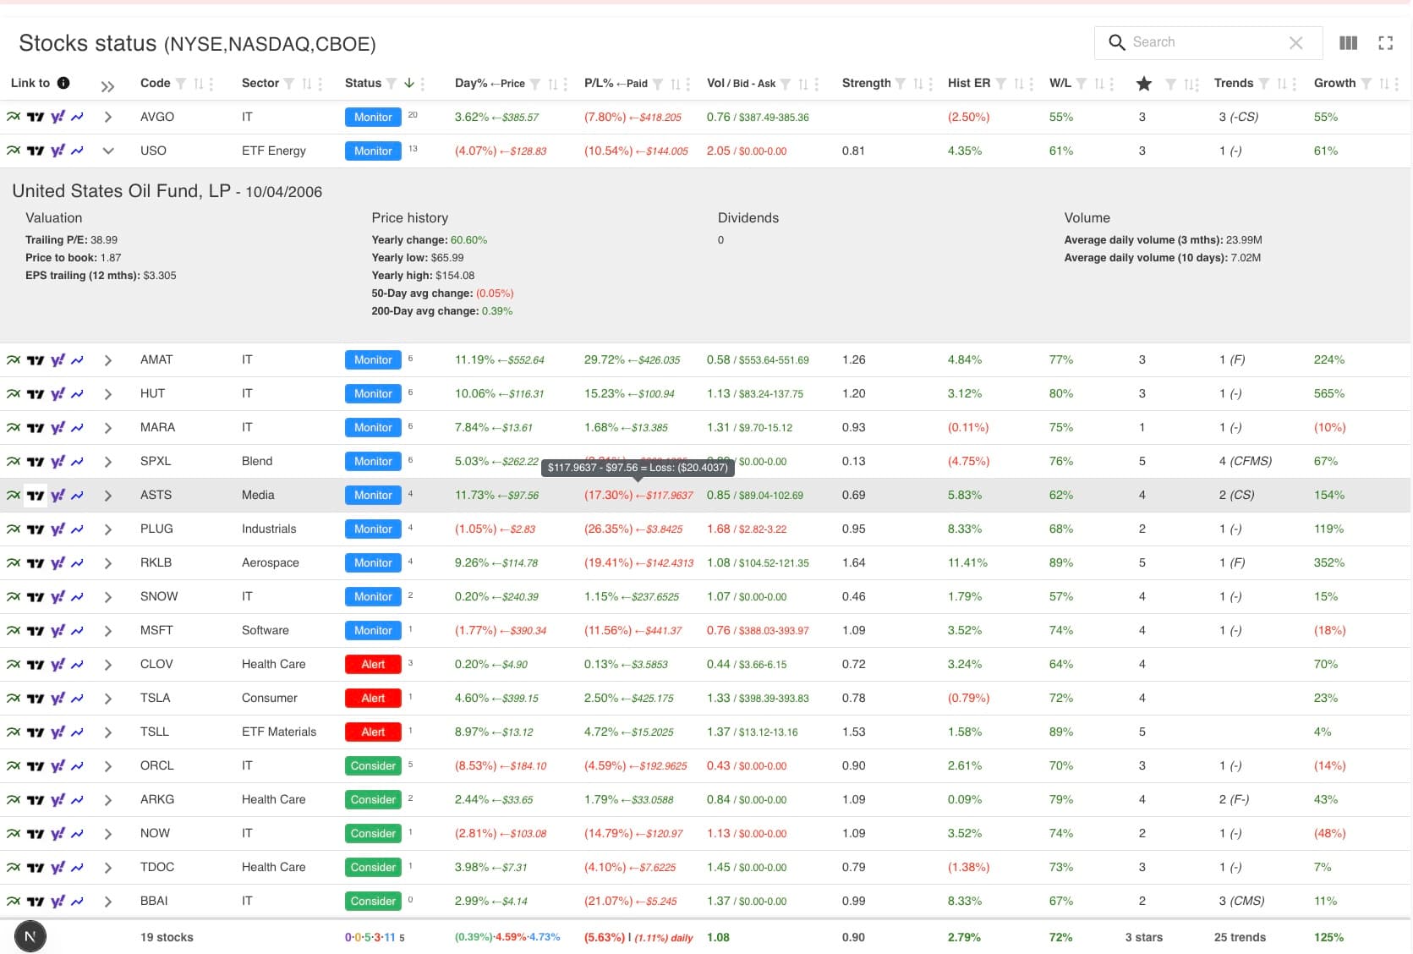Open the Code column options menu

(x=211, y=84)
